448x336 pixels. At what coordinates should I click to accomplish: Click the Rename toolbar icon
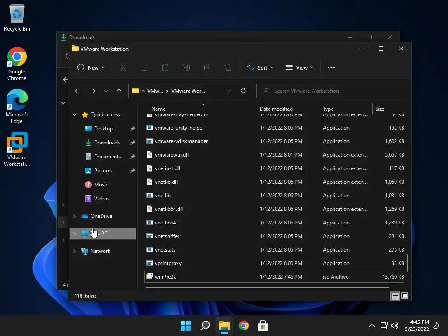tap(186, 68)
